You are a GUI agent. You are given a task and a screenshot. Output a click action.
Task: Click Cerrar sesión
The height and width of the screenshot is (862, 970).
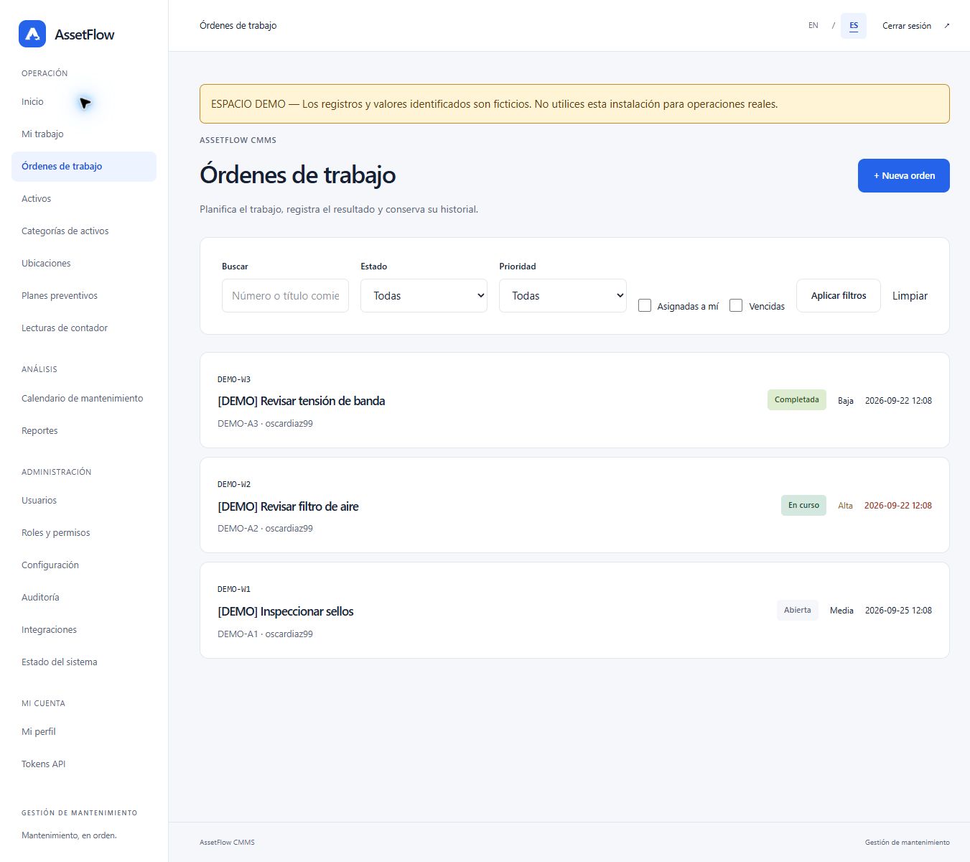tap(907, 26)
